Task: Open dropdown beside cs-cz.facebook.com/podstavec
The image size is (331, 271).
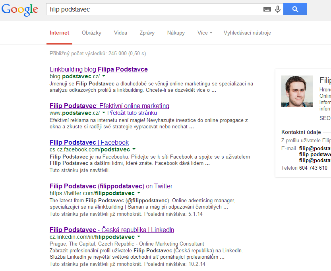Action: (134, 149)
